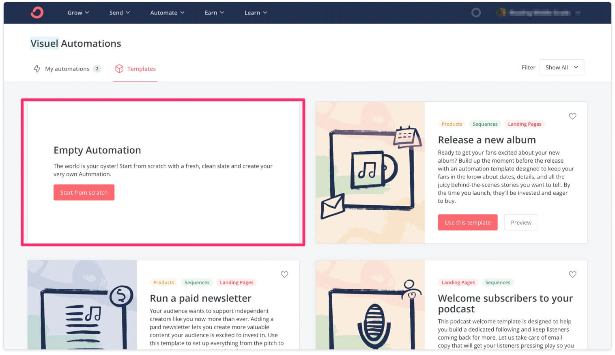Click Start from scratch button
Viewport: 615px width, 355px height.
(84, 192)
